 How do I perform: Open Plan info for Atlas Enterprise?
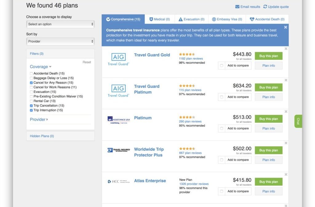point(269,191)
